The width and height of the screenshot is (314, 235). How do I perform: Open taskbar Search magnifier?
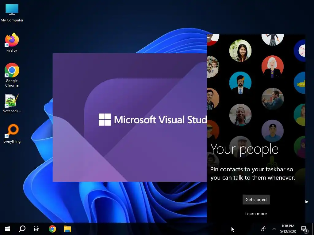point(22,229)
